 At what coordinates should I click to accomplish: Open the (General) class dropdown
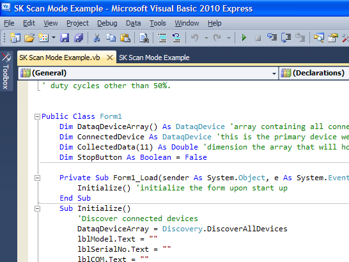[148, 73]
